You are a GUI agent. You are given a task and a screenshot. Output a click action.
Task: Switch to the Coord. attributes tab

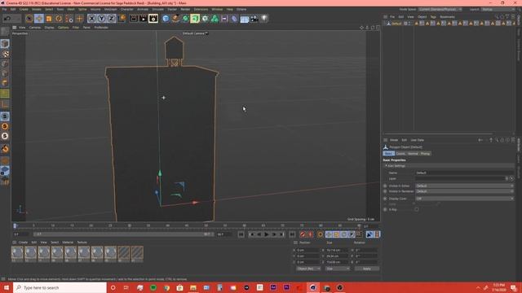pos(400,154)
